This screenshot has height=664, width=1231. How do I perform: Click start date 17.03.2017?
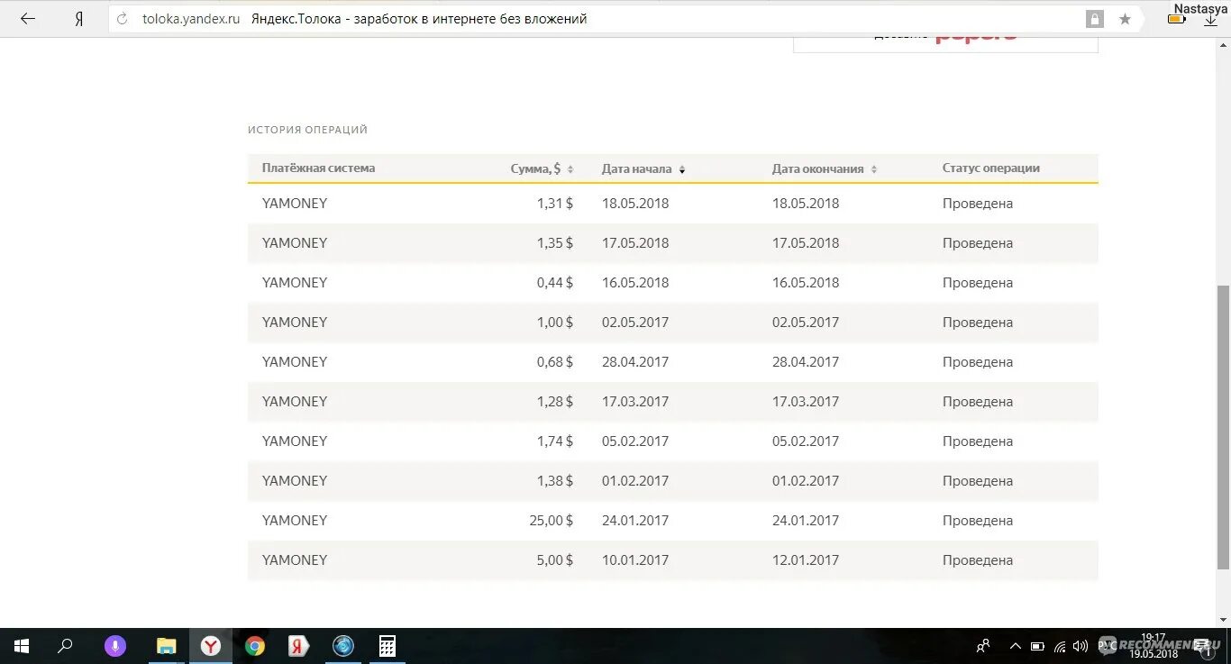pyautogui.click(x=635, y=402)
